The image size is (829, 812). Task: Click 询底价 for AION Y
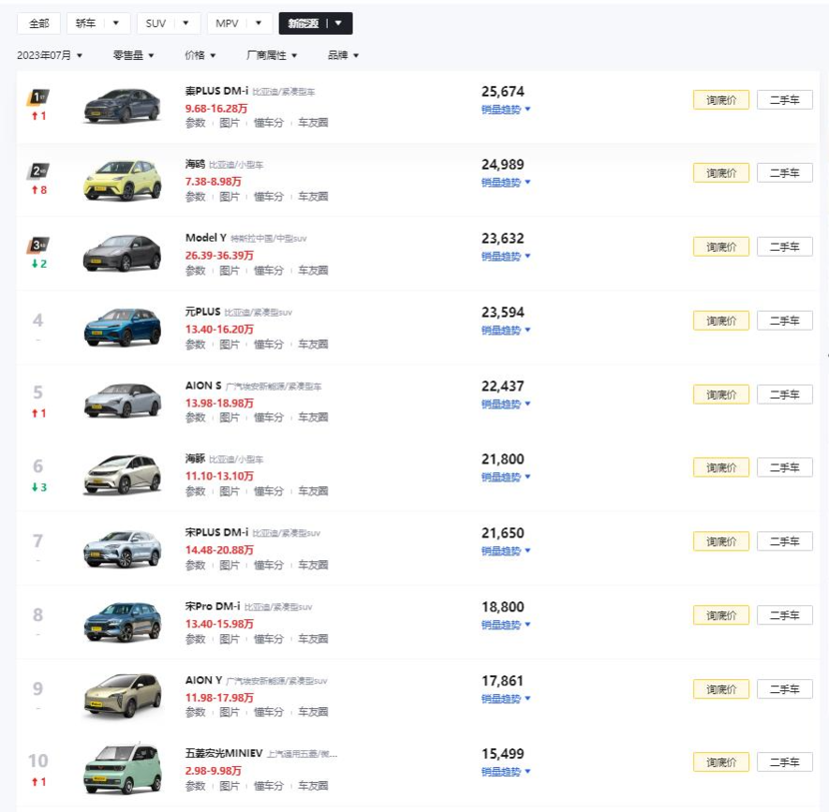coord(721,689)
